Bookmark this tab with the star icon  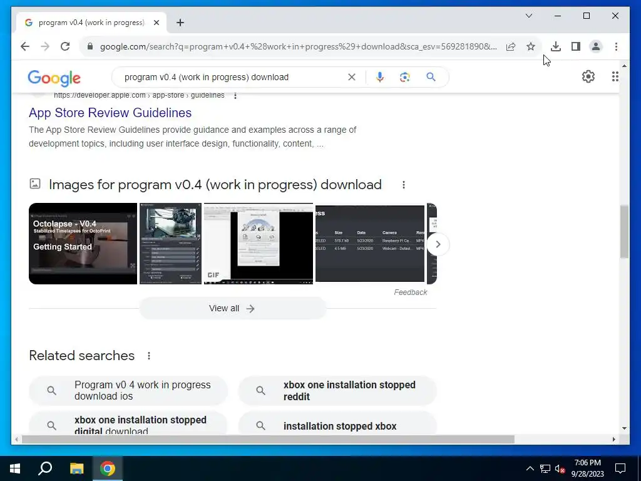tap(531, 46)
